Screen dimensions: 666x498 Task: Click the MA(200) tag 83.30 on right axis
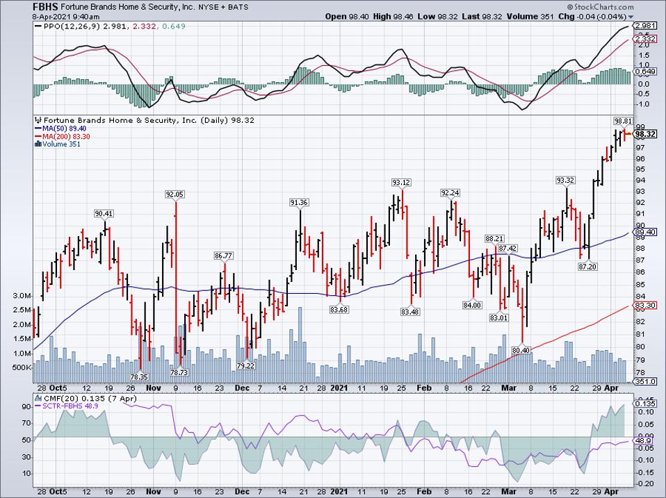point(644,306)
